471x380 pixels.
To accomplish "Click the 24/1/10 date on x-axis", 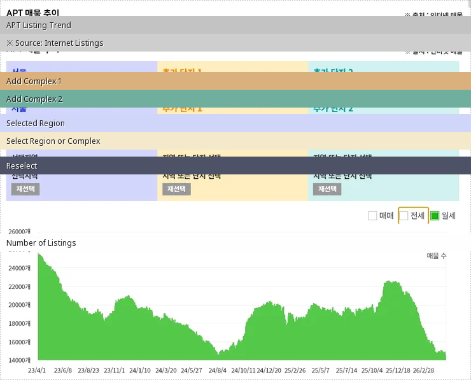I will point(139,370).
